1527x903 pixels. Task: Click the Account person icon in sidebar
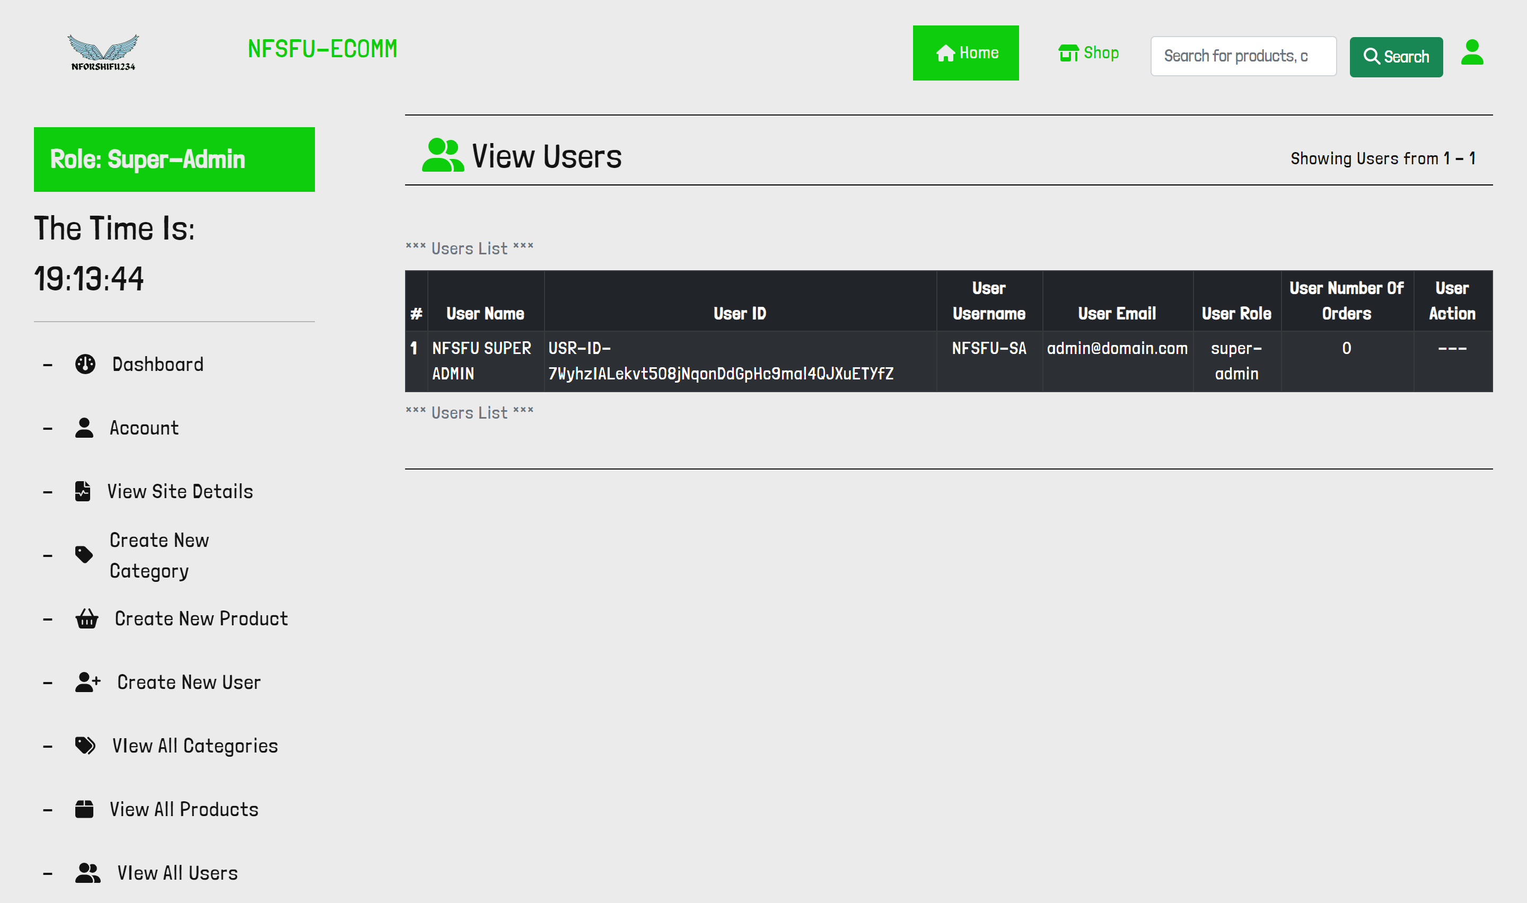[x=84, y=428]
